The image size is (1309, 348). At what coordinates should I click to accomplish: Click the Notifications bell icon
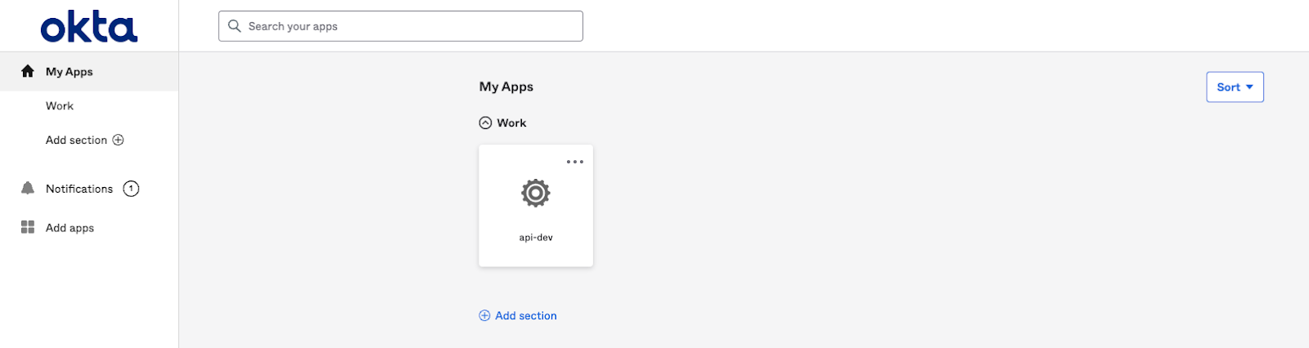pos(28,189)
